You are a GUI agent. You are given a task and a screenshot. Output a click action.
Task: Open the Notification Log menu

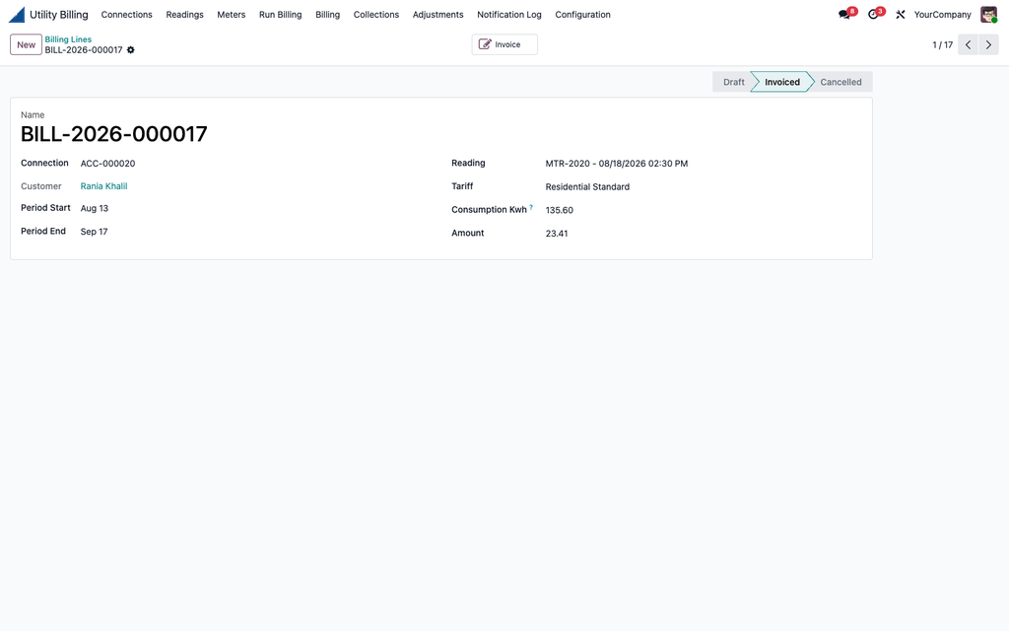tap(509, 14)
